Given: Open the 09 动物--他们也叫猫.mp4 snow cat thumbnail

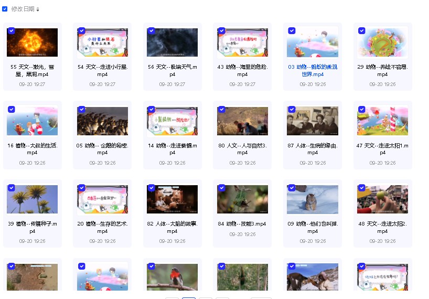Looking at the screenshot, I should pos(312,199).
